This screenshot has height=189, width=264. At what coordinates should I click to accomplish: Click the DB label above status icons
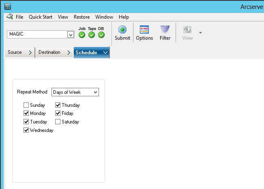coord(101,29)
